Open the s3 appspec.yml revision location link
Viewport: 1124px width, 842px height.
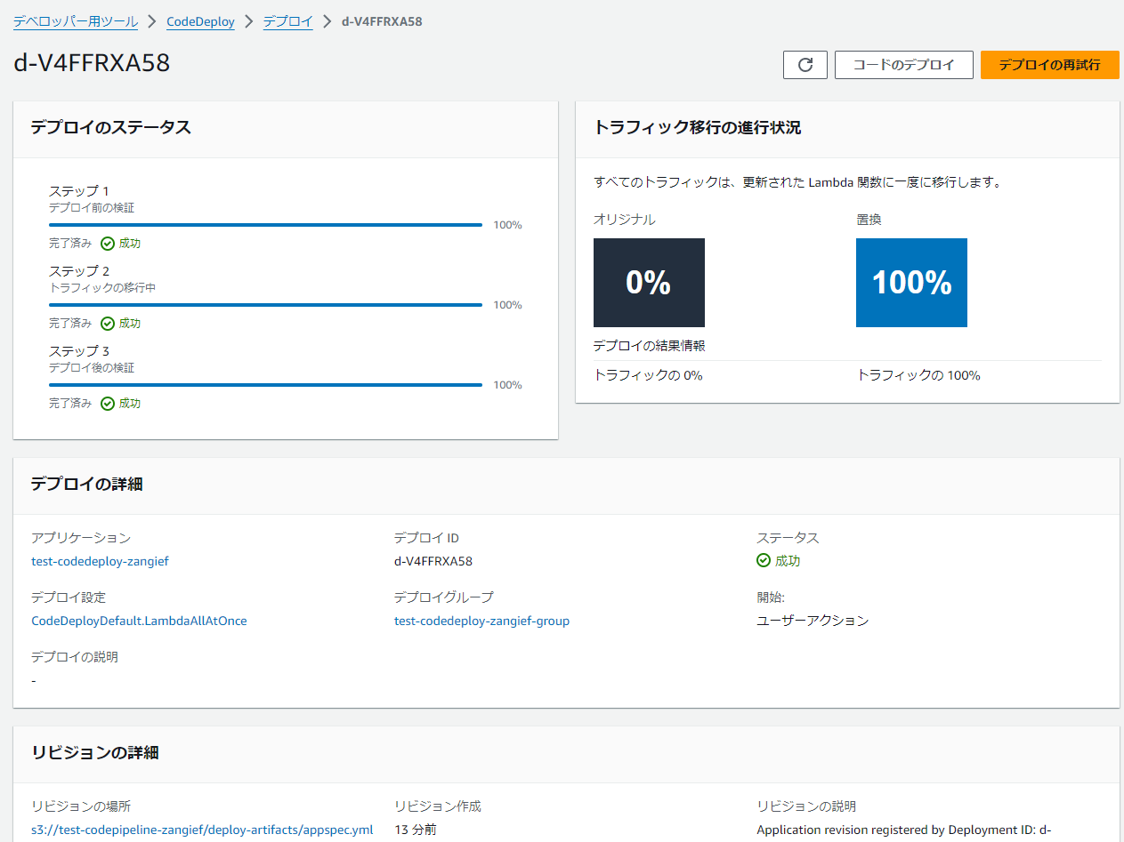point(202,829)
